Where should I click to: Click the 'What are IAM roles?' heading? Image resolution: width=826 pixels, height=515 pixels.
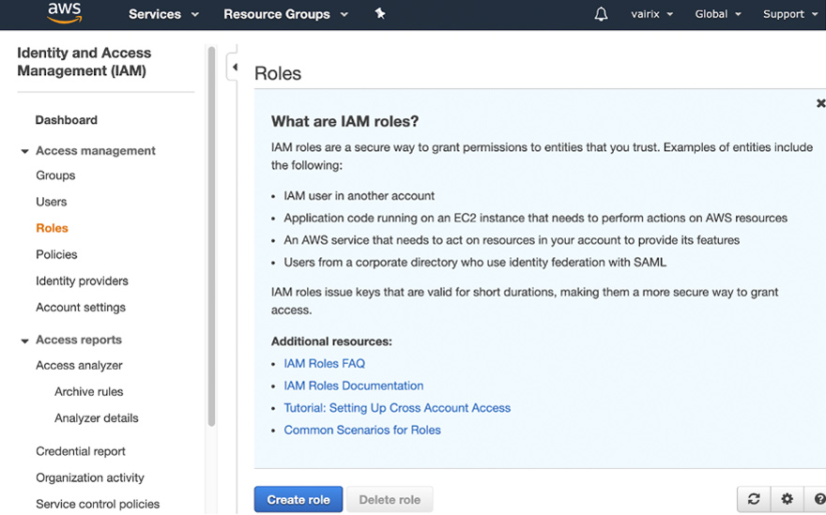344,121
